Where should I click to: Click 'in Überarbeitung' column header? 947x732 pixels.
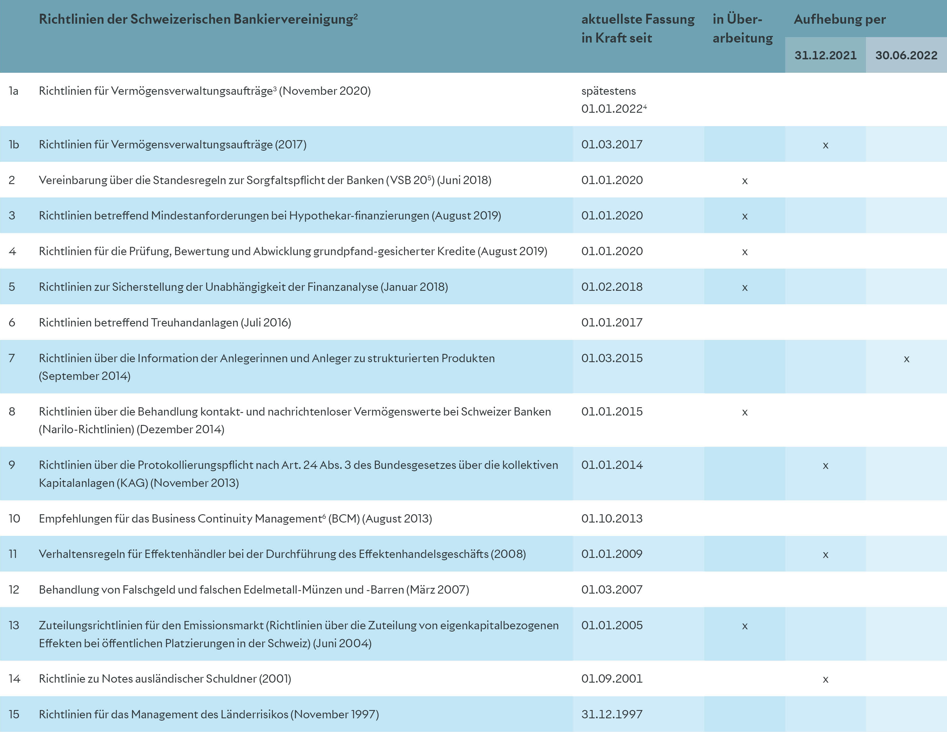pos(742,29)
